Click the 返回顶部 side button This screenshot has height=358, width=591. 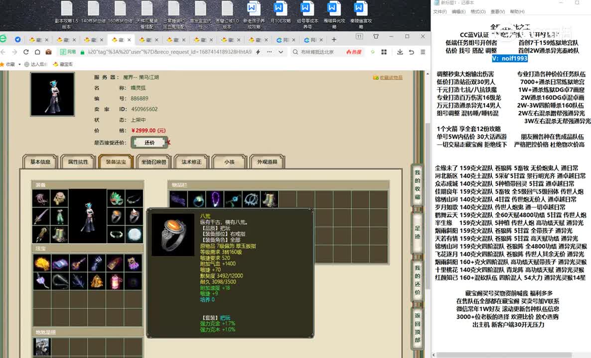(417, 328)
